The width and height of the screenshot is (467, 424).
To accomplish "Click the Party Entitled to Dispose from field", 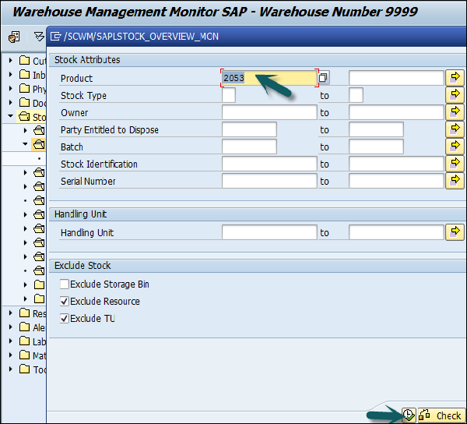I will (x=249, y=129).
